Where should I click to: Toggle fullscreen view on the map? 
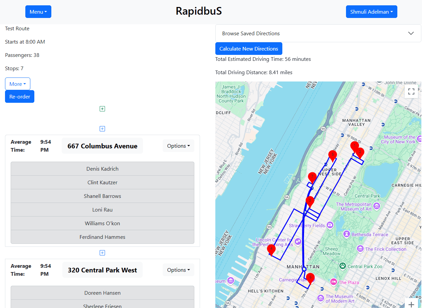(411, 91)
